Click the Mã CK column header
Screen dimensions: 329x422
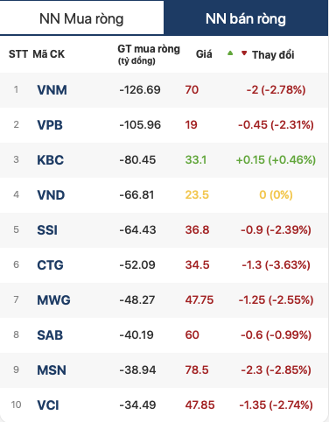tap(49, 54)
